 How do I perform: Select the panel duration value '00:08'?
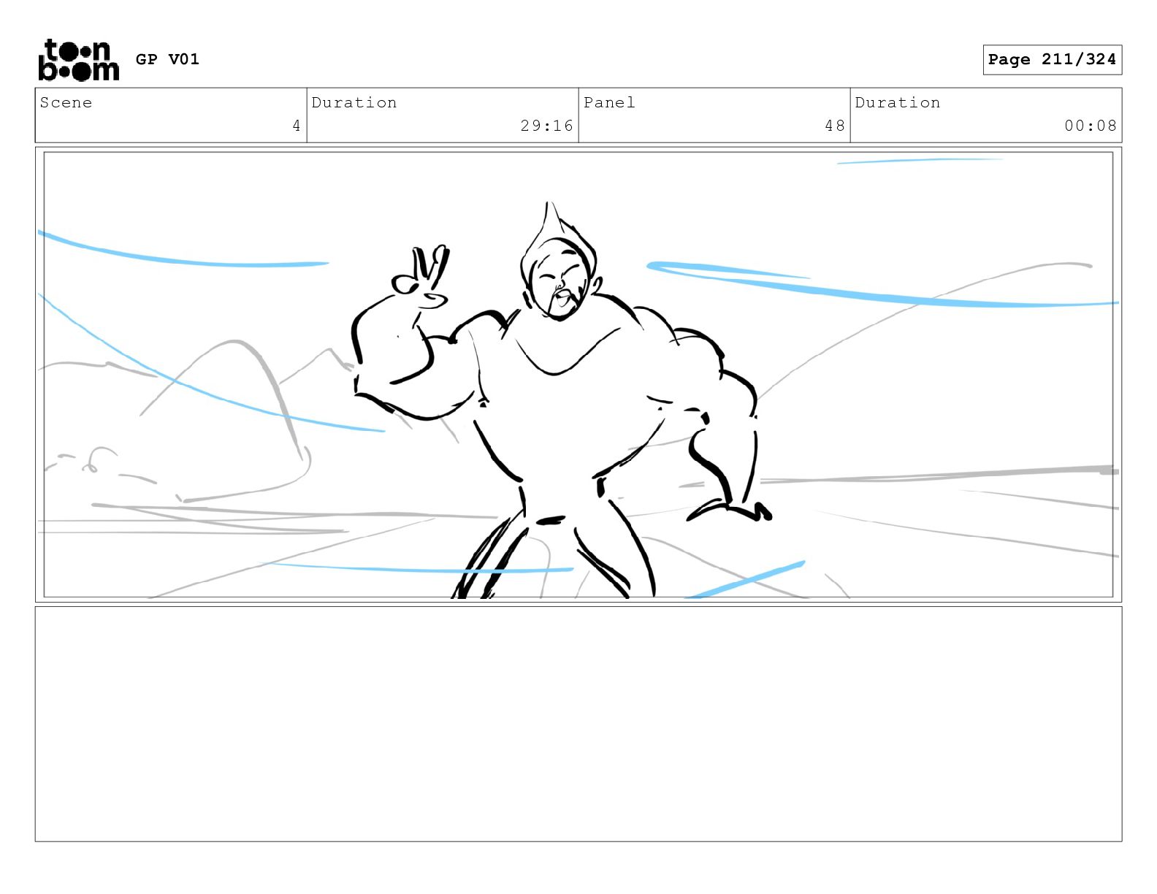point(1091,126)
